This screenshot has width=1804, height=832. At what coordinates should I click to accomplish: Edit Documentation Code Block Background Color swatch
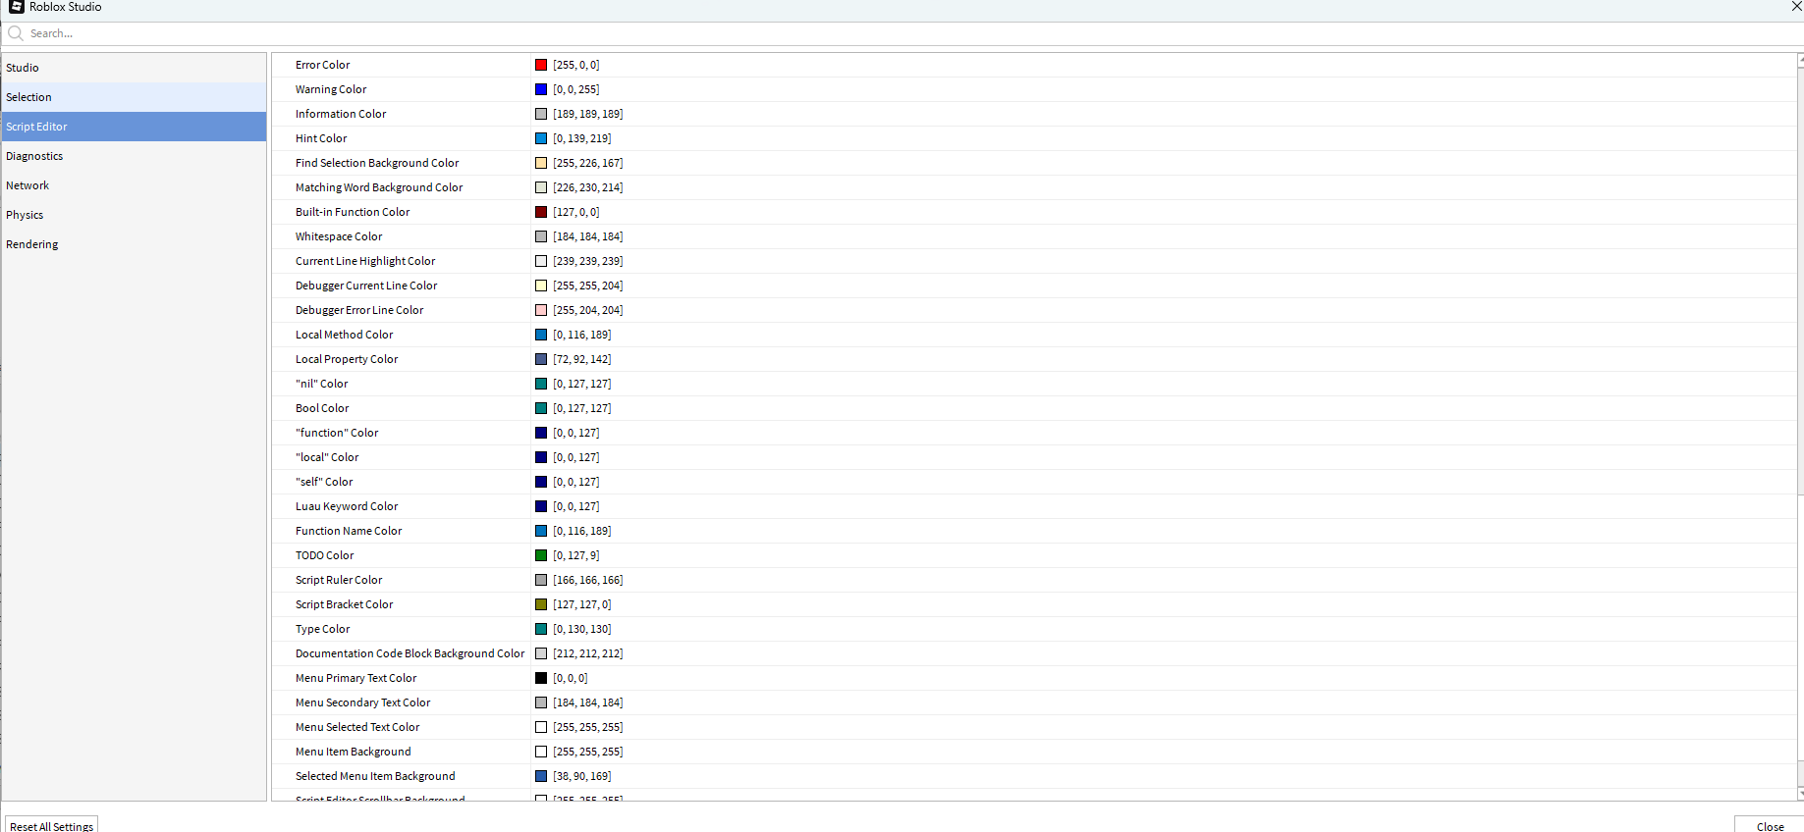[541, 653]
